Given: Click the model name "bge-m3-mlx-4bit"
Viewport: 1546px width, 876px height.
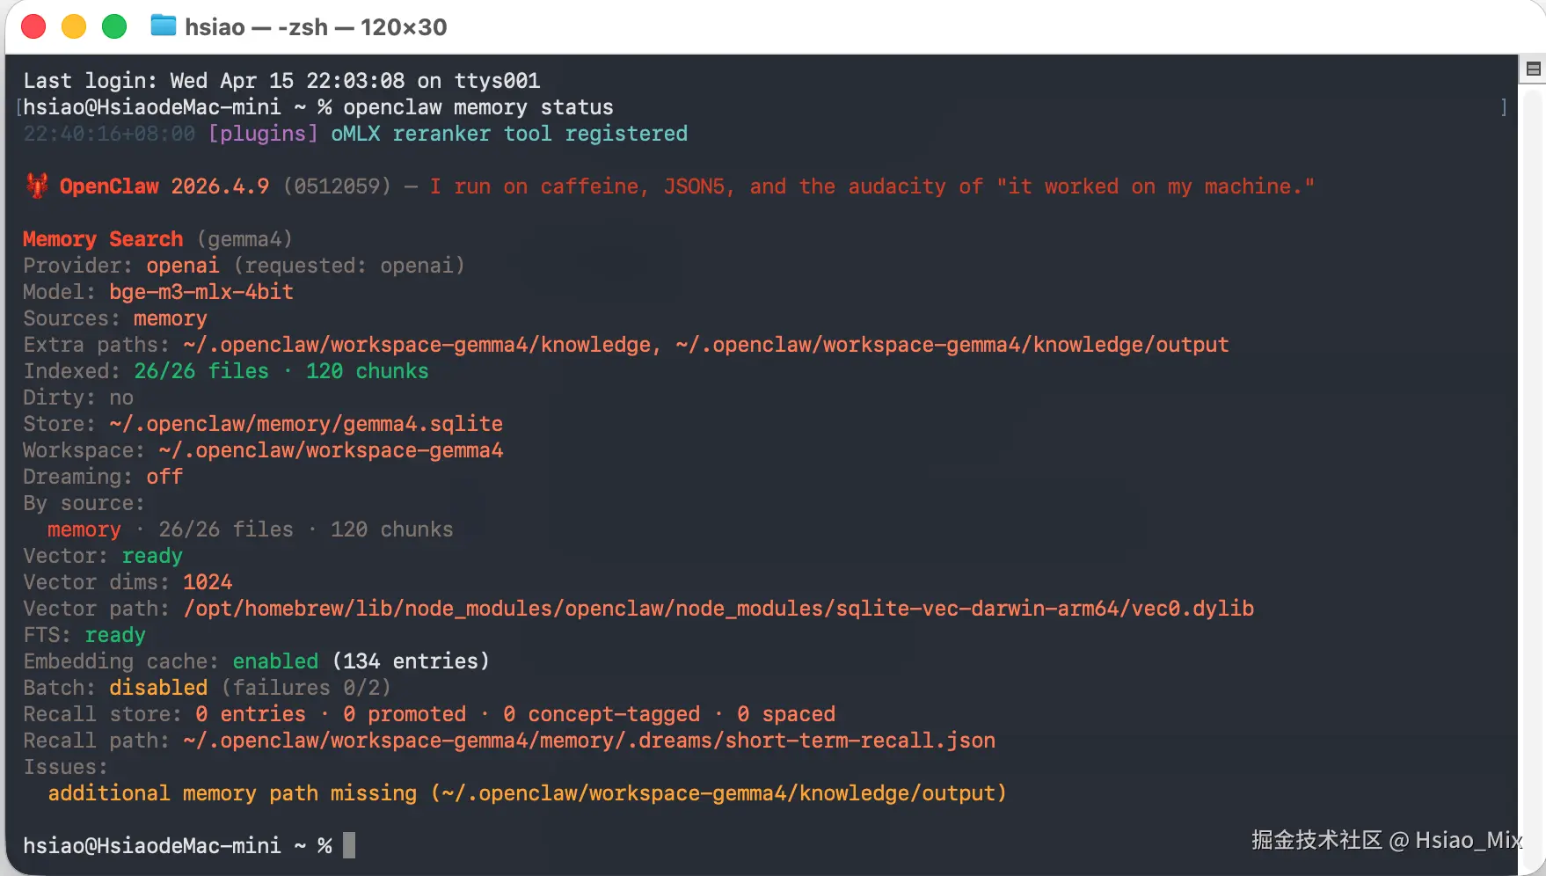Looking at the screenshot, I should tap(201, 292).
